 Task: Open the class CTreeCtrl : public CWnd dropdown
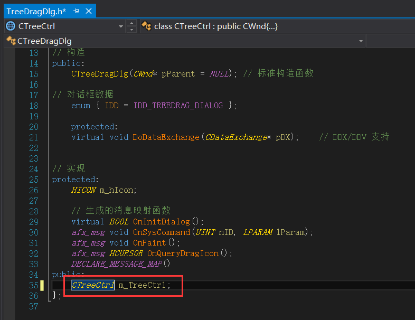pyautogui.click(x=278, y=26)
